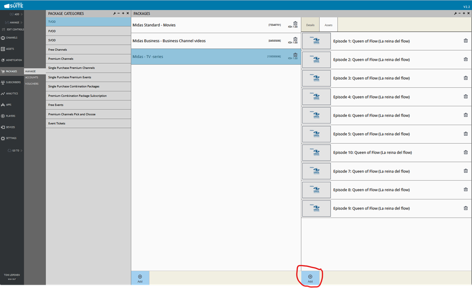
Task: Open the Analytics section in sidebar
Action: 12,93
